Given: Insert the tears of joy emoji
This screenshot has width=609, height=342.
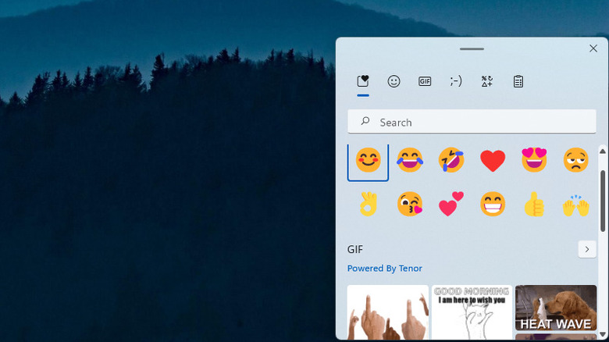Looking at the screenshot, I should [x=410, y=160].
